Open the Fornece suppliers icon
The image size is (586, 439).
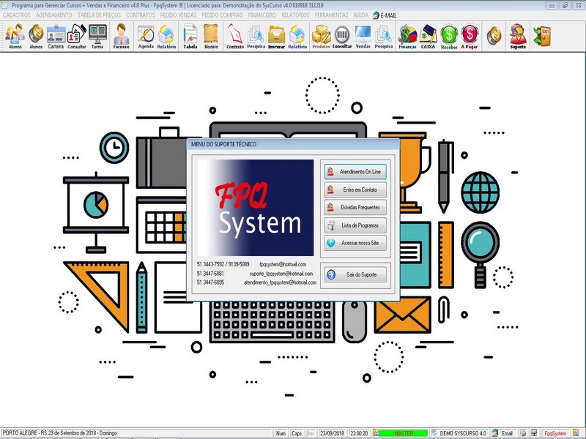tap(121, 36)
